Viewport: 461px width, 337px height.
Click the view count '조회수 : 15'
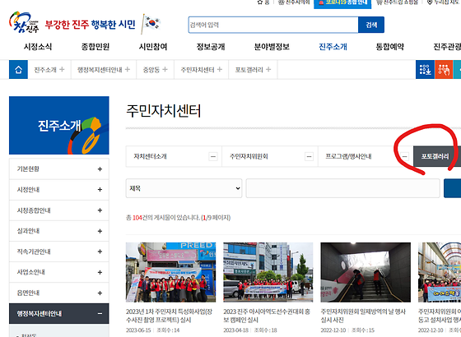click(363, 330)
